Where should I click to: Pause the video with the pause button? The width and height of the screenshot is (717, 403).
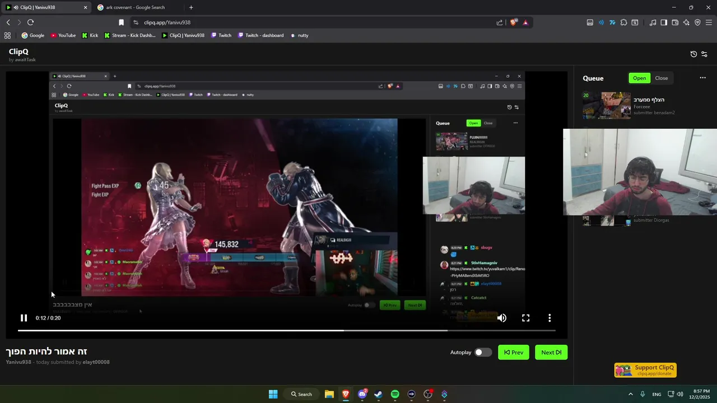[x=24, y=318]
